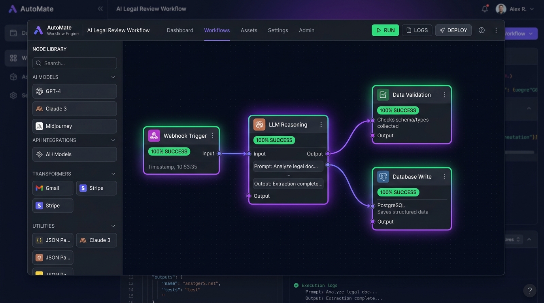Open the notifications bell

pyautogui.click(x=485, y=9)
